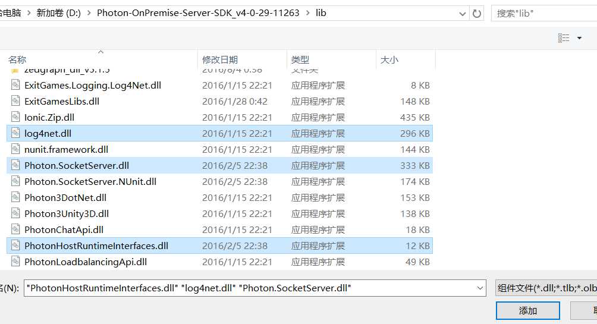The image size is (597, 324).
Task: Navigate to Photon-OnPremise-Server-SDK folder in breadcrumb
Action: pyautogui.click(x=198, y=13)
